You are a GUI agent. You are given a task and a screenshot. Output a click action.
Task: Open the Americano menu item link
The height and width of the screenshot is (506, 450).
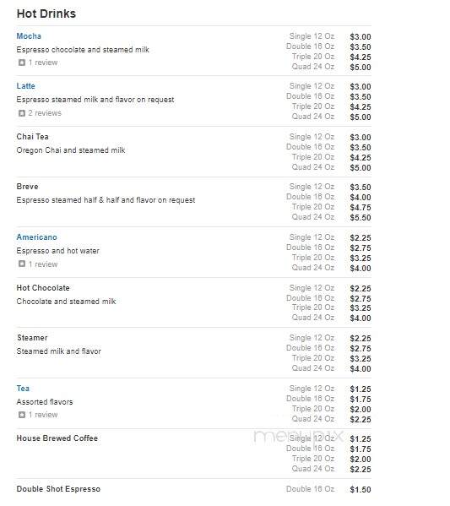(37, 237)
